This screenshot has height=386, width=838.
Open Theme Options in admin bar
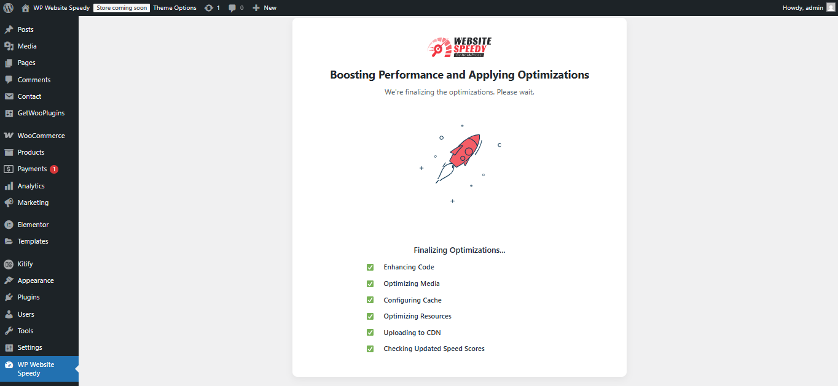click(175, 8)
